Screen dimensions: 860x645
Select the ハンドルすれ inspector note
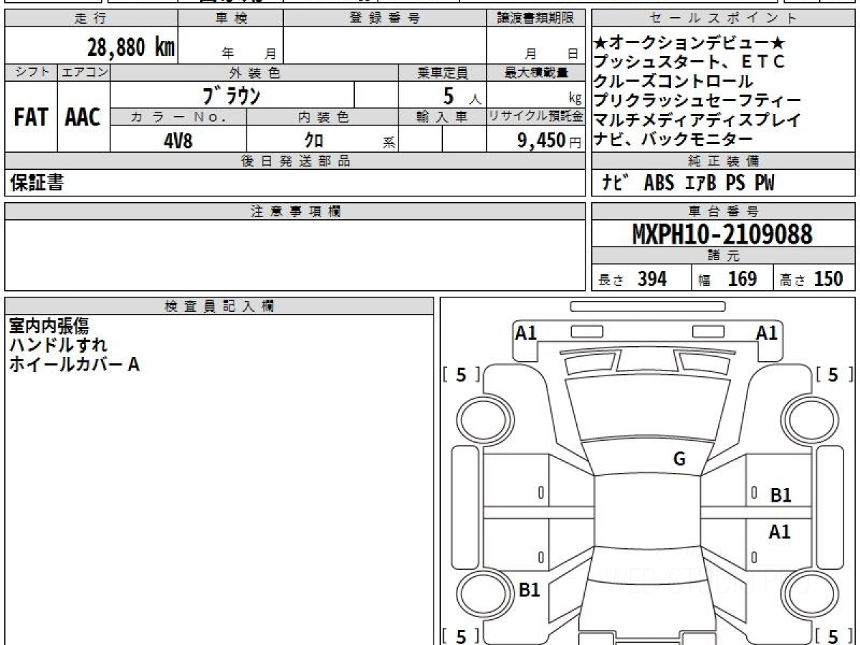pos(57,345)
